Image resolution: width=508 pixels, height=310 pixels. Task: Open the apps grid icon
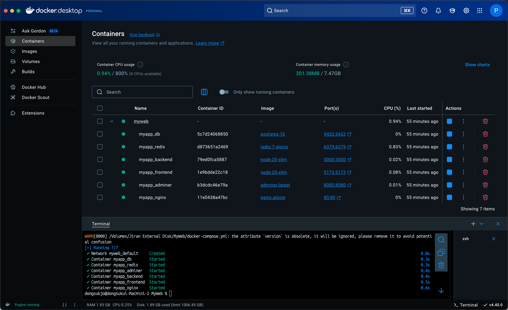tap(480, 11)
